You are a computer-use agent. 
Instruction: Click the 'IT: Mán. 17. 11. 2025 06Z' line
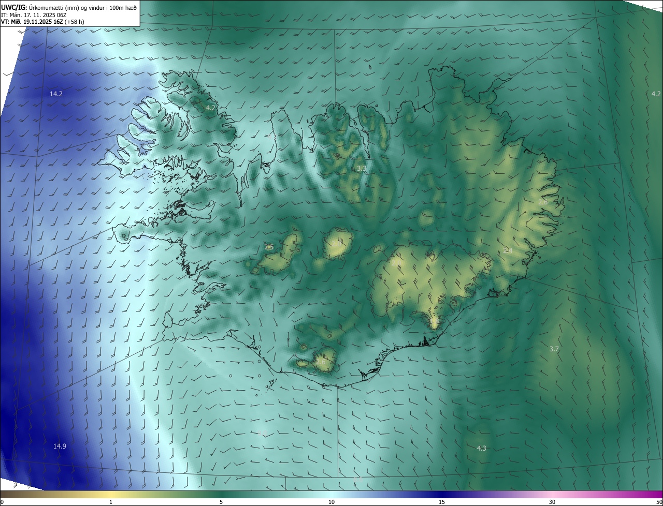click(x=34, y=15)
